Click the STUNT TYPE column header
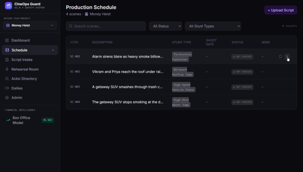This screenshot has height=172, width=303. tap(182, 42)
